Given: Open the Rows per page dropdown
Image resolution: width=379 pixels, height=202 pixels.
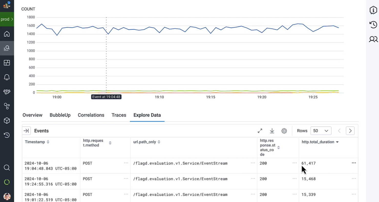Looking at the screenshot, I should (321, 131).
